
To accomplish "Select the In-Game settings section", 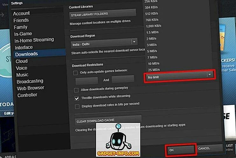I will (23, 34).
